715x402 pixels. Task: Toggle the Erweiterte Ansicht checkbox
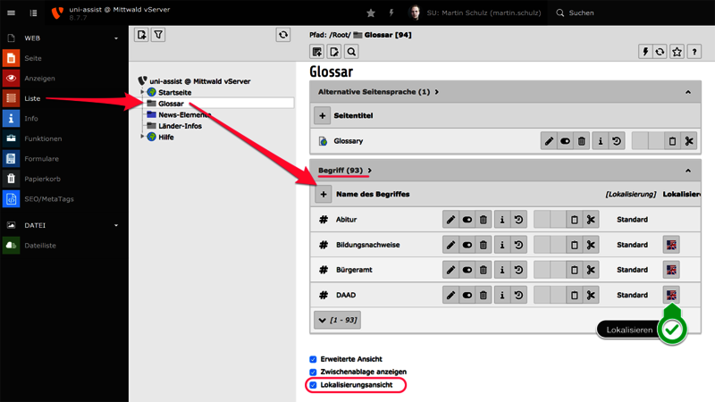(313, 359)
